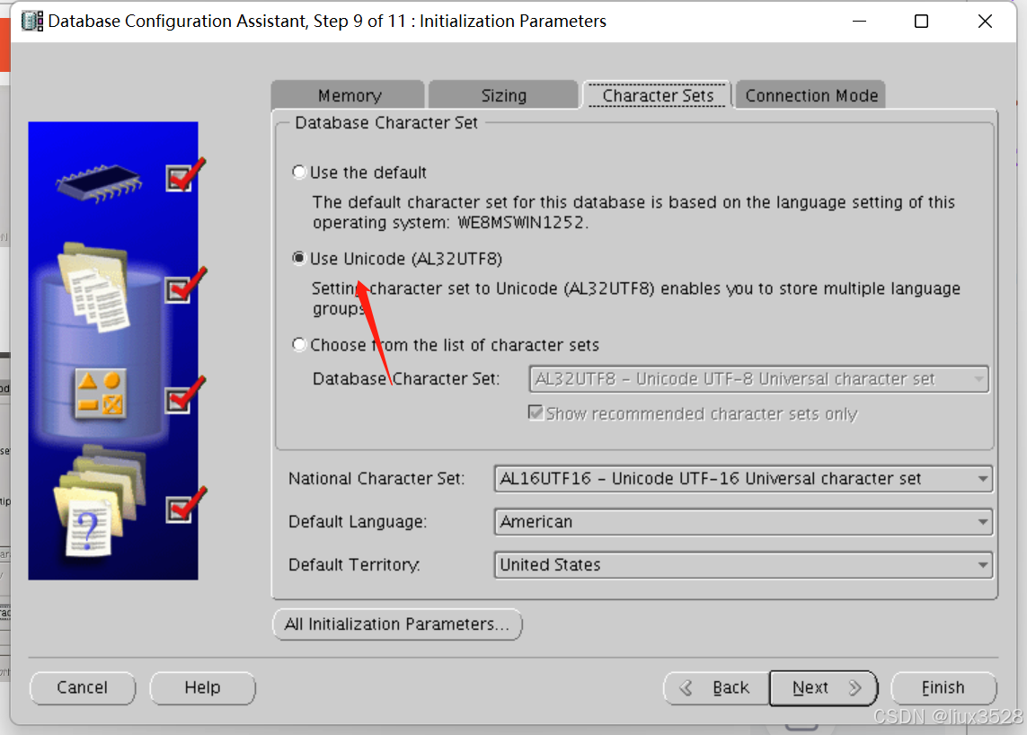Viewport: 1027px width, 735px height.
Task: Click the Cancel button
Action: point(83,687)
